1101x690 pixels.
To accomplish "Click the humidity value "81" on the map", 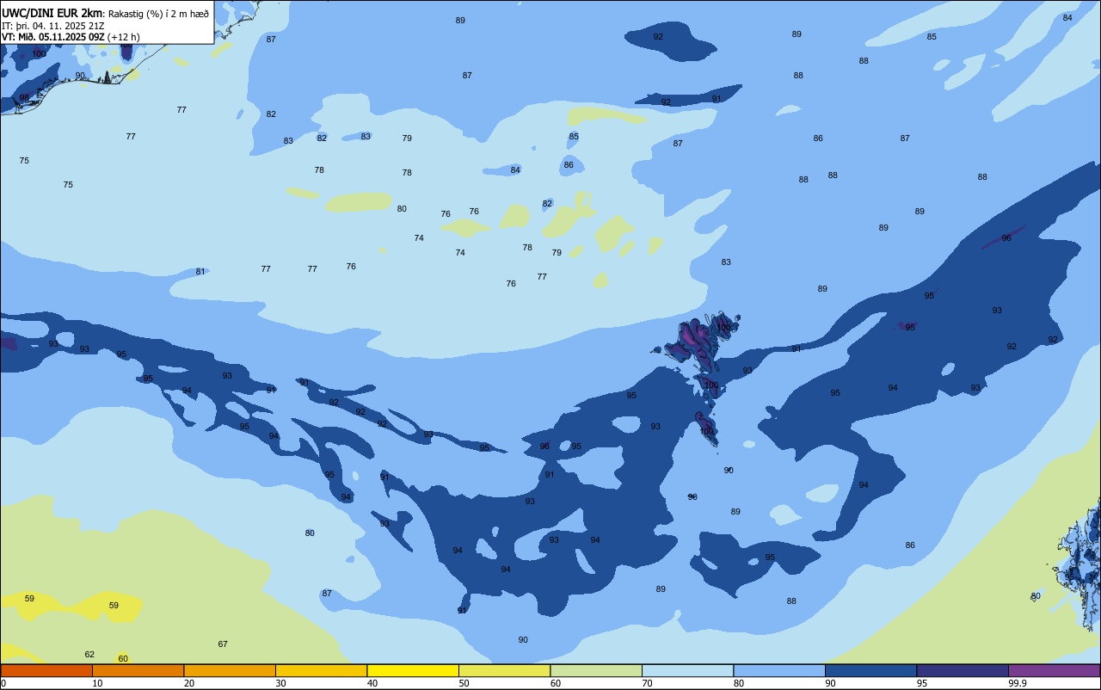I will point(200,272).
